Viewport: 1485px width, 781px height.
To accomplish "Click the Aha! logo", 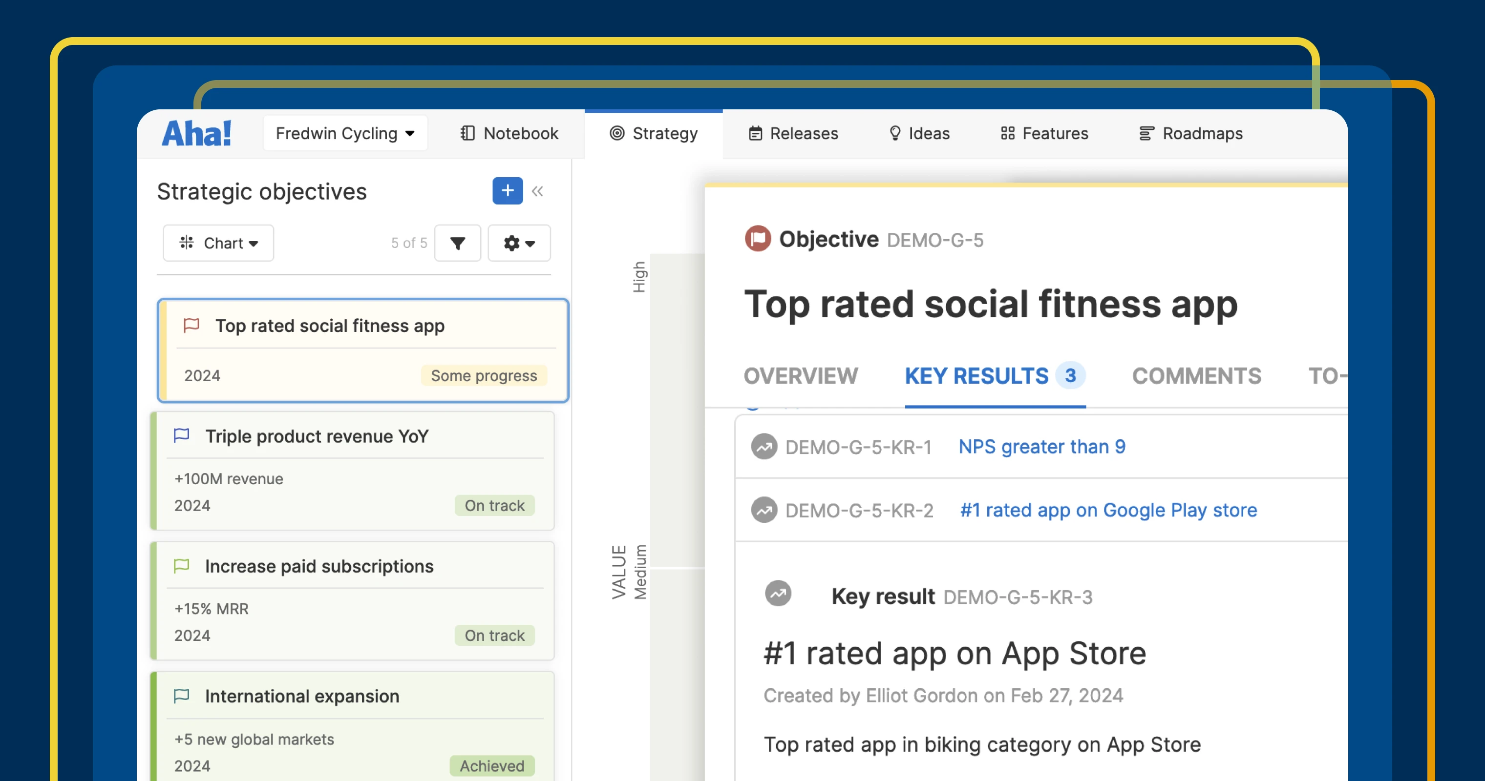I will pyautogui.click(x=196, y=134).
